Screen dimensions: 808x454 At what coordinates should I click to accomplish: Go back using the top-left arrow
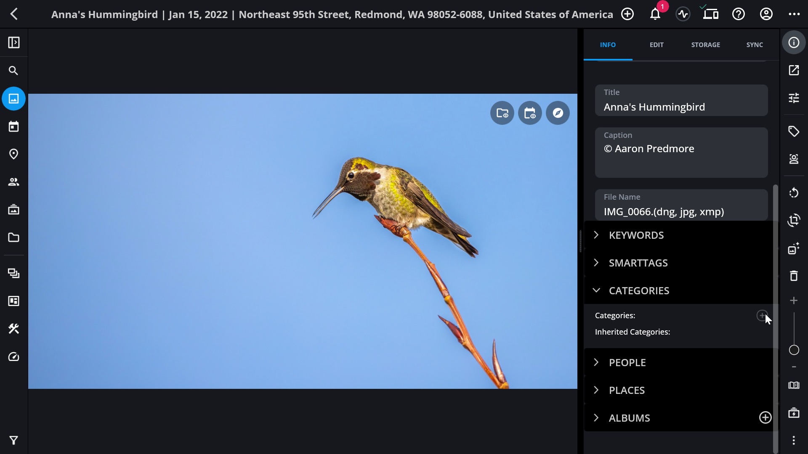click(14, 14)
